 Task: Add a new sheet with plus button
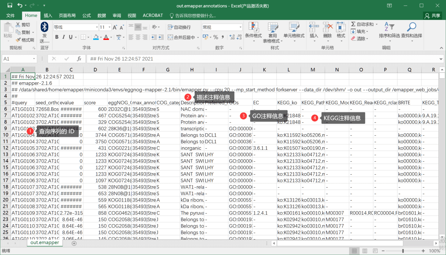pos(74,243)
